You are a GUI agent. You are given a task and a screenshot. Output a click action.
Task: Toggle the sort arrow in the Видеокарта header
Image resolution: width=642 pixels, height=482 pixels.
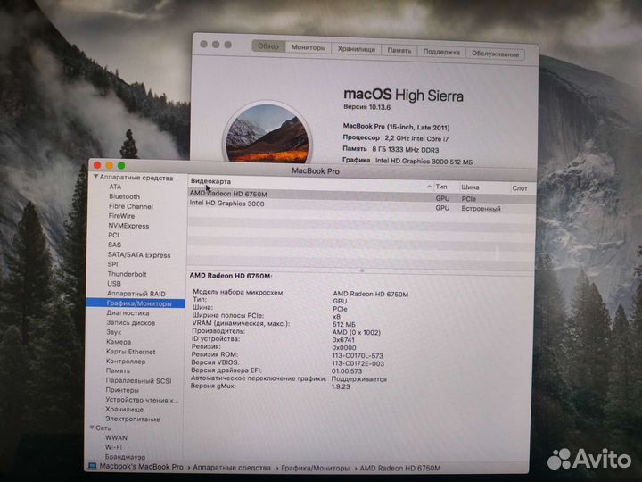pyautogui.click(x=429, y=186)
